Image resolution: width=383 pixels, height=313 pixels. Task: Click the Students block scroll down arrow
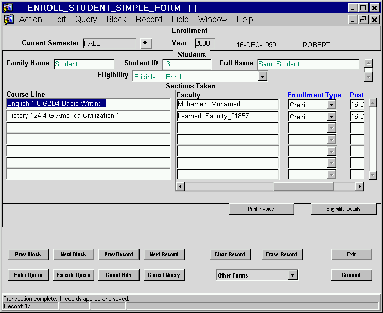click(x=369, y=77)
